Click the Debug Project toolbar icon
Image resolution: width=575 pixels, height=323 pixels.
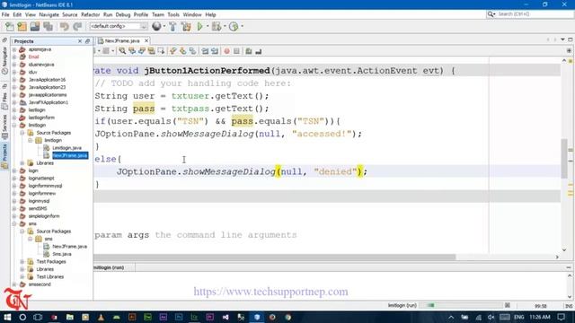(217, 26)
